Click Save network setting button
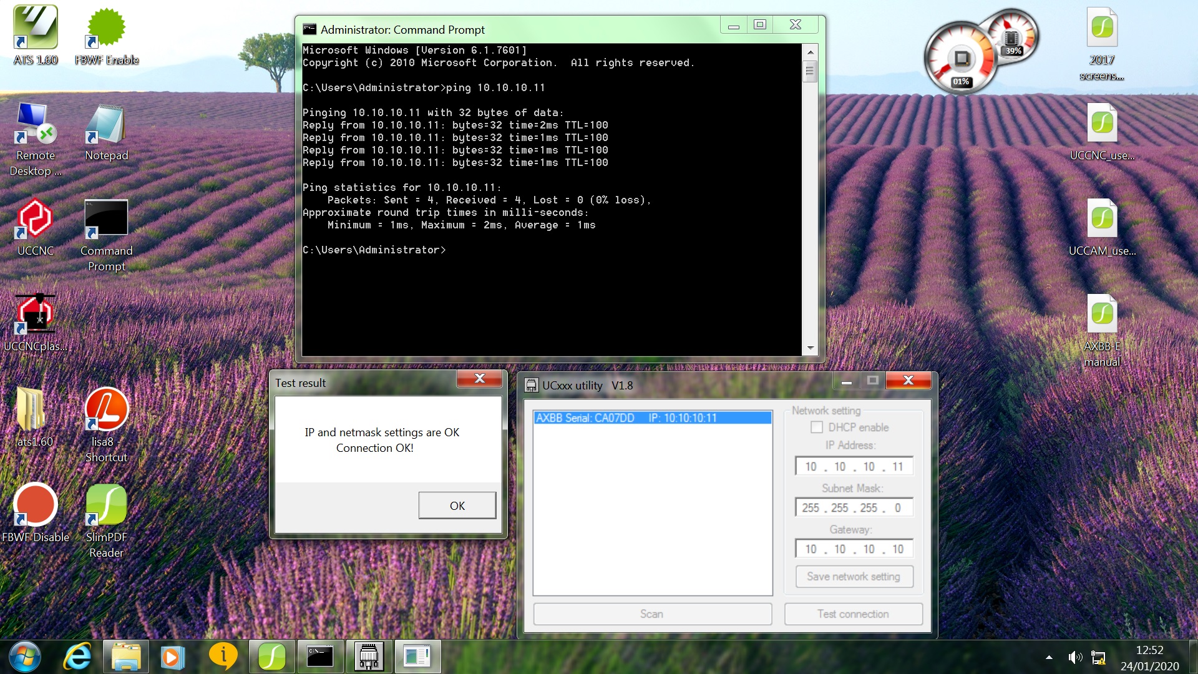This screenshot has height=674, width=1198. 853,577
